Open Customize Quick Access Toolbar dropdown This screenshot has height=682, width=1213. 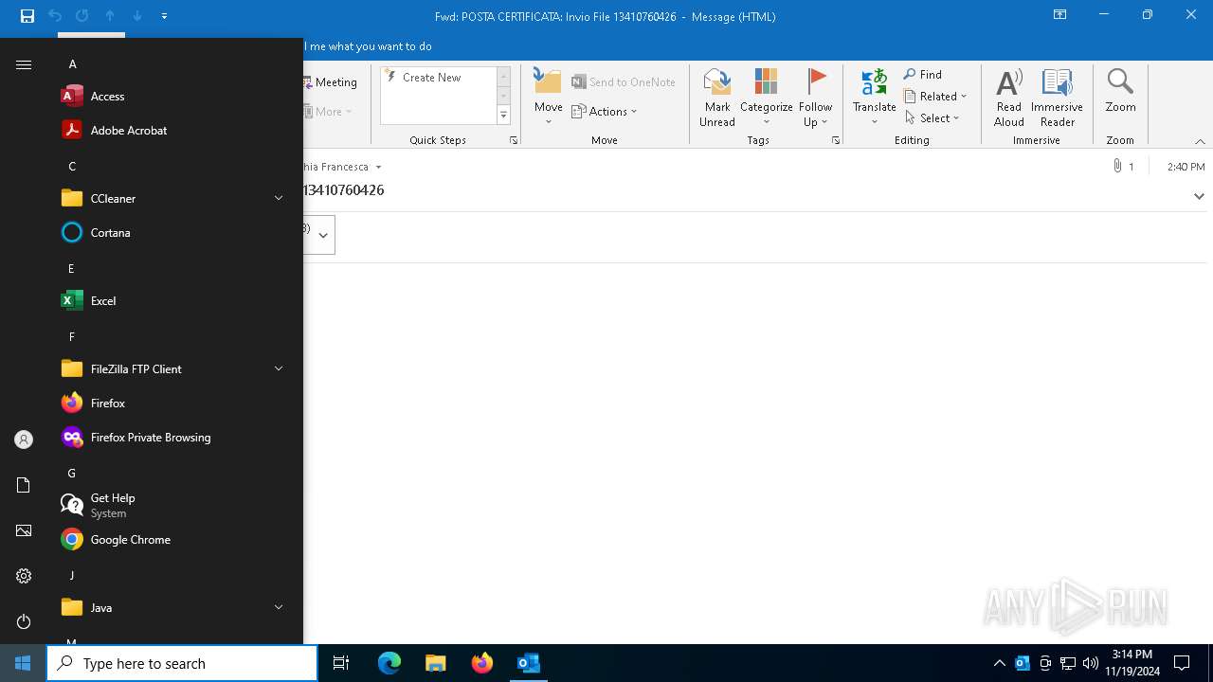coord(165,16)
